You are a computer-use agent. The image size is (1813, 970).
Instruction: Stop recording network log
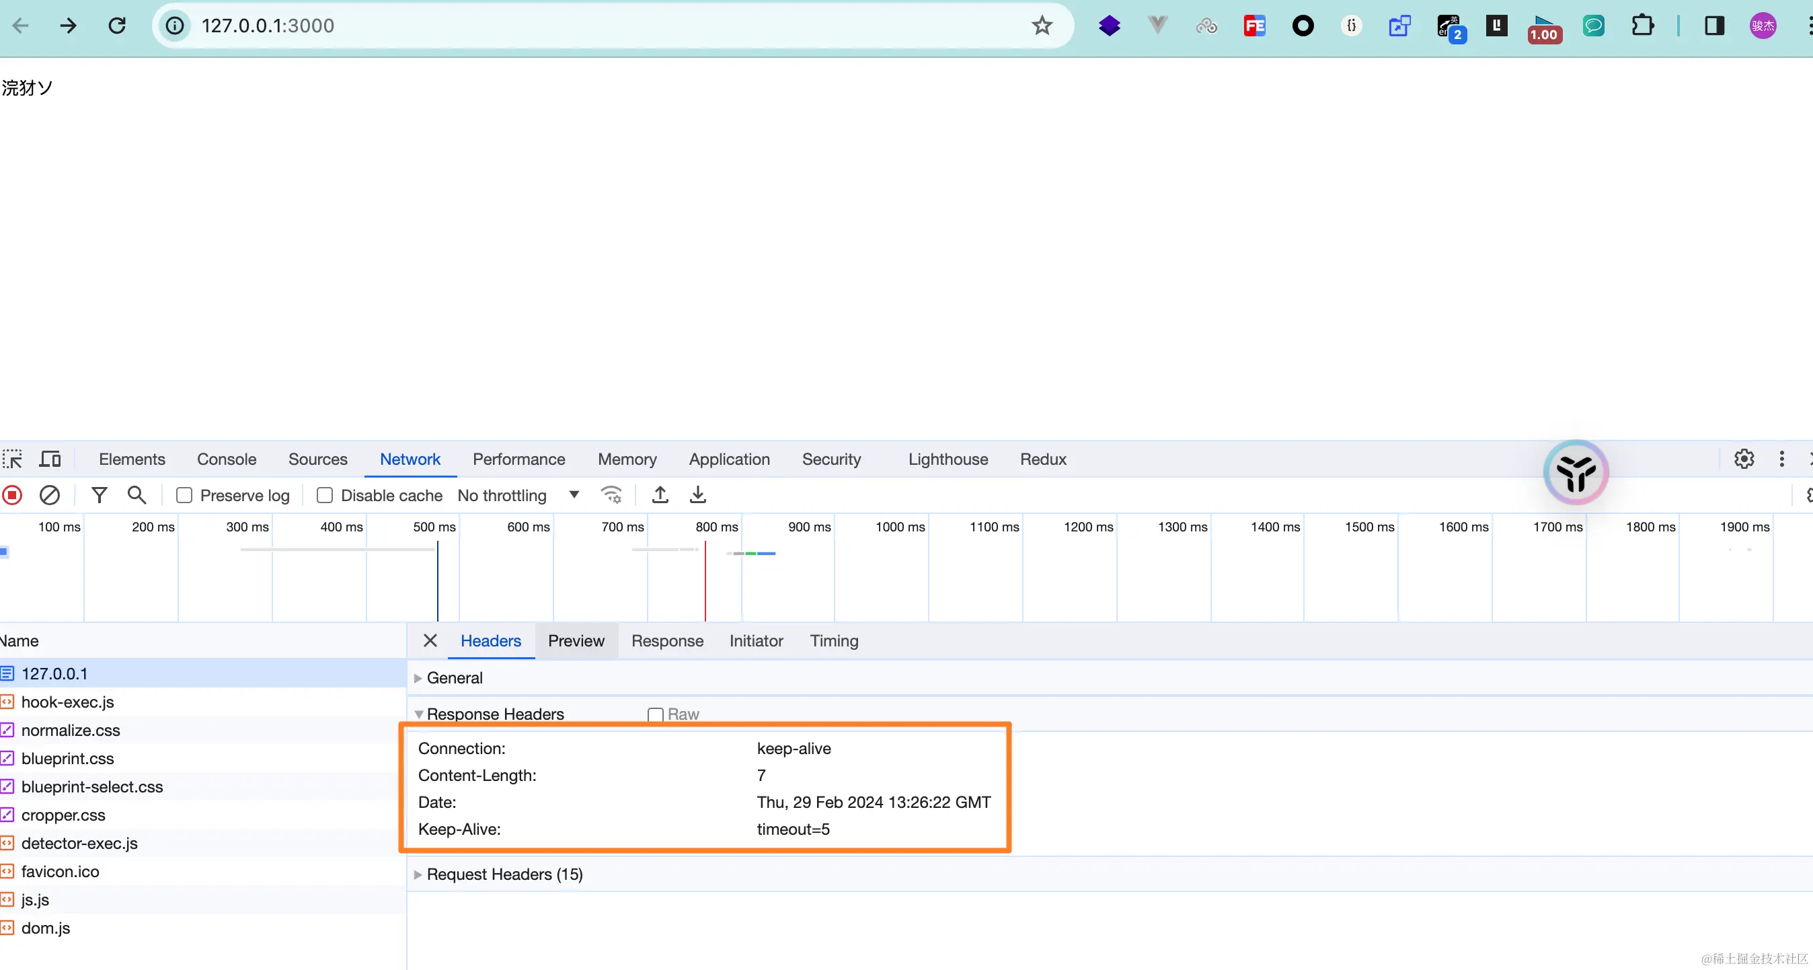[x=12, y=496]
